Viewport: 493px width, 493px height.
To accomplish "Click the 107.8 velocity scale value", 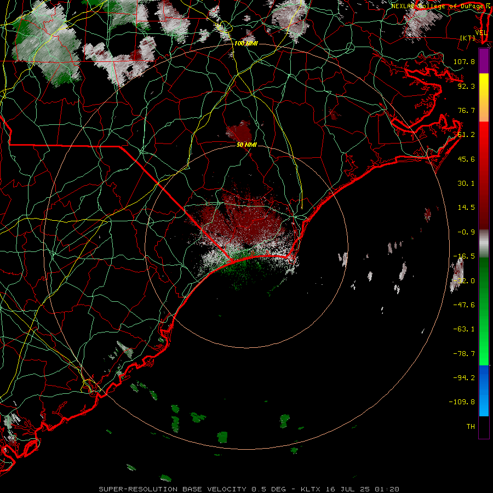I will tap(464, 61).
